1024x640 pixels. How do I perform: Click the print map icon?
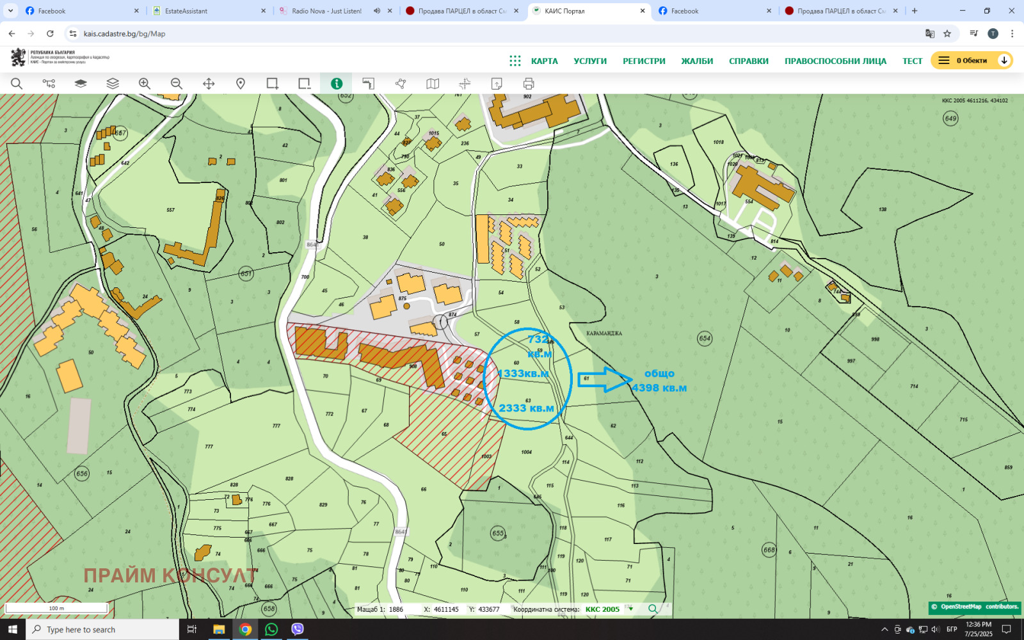(529, 84)
